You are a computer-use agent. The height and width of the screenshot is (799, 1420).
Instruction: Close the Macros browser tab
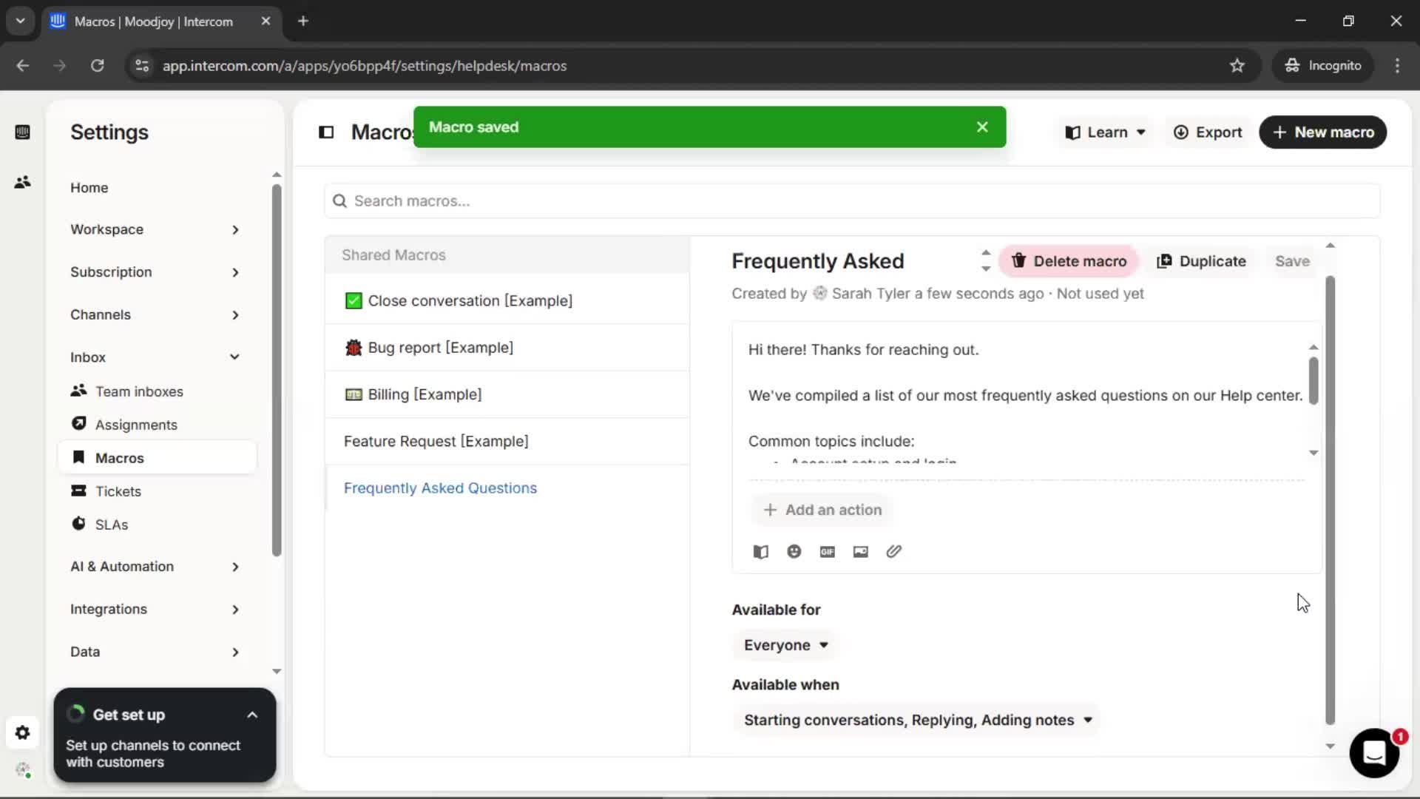point(266,21)
